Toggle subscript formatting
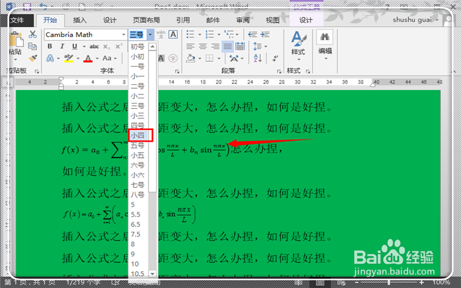Image resolution: width=461 pixels, height=288 pixels. (106, 47)
